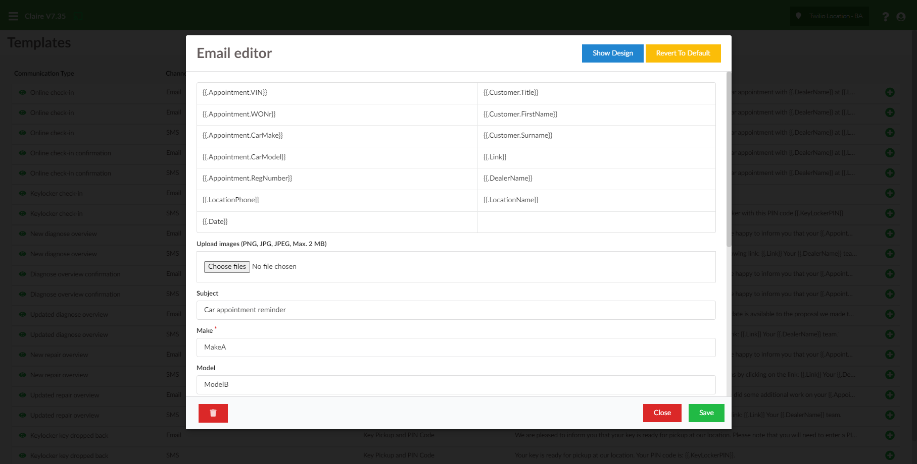
Task: Open the hamburger menu icon
Action: tap(14, 16)
